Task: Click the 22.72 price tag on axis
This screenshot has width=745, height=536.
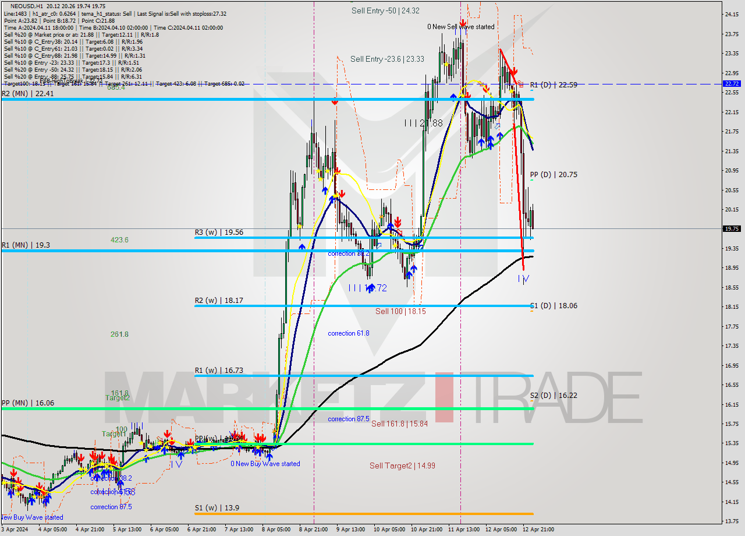Action: pos(732,84)
